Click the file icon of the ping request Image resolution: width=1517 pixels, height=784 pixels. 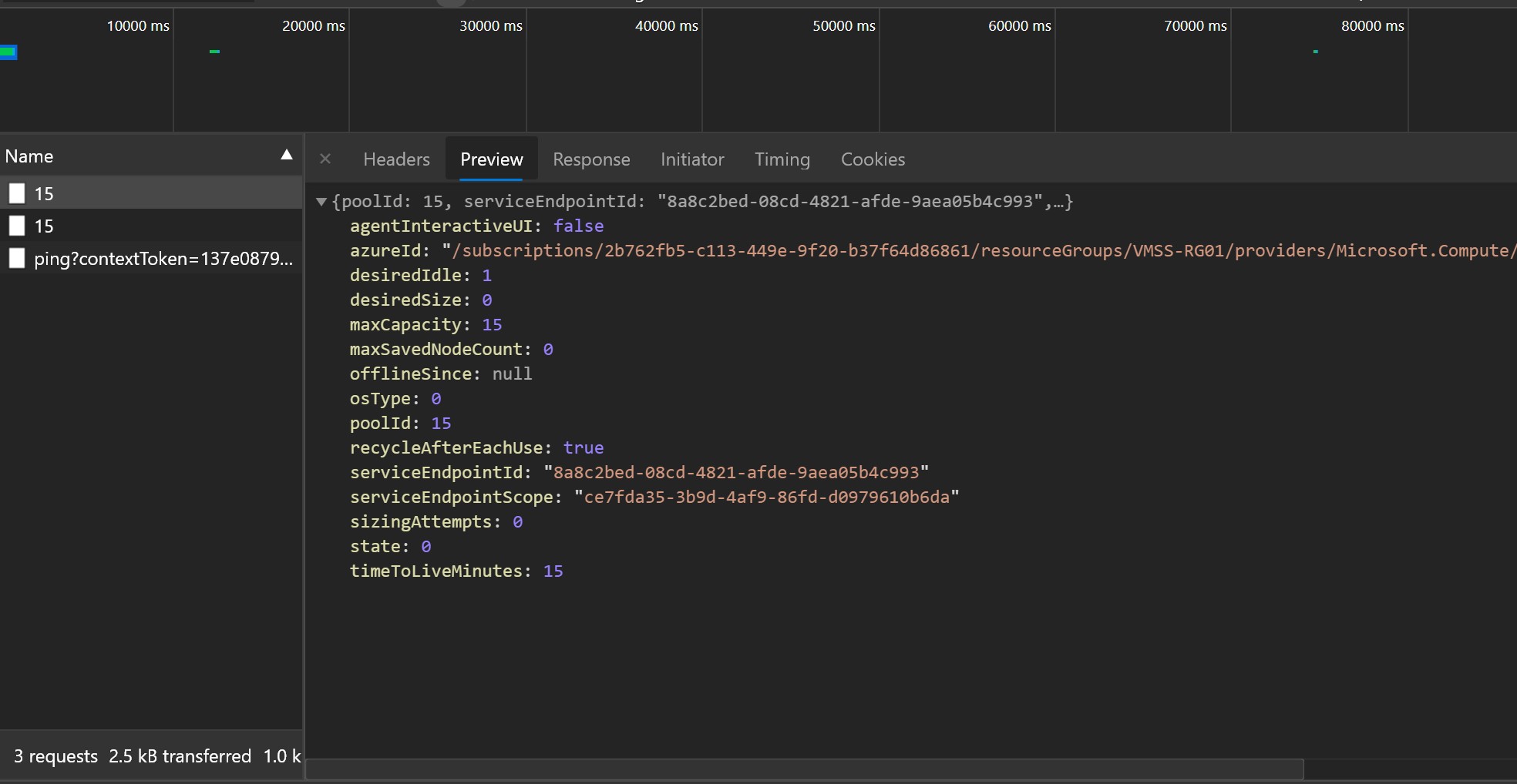coord(17,258)
